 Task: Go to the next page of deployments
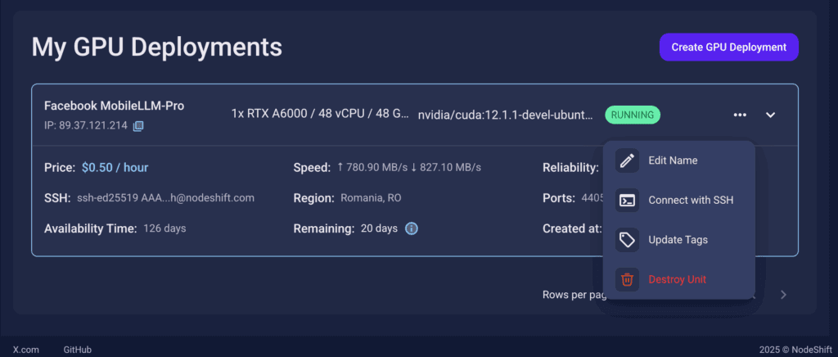(783, 295)
